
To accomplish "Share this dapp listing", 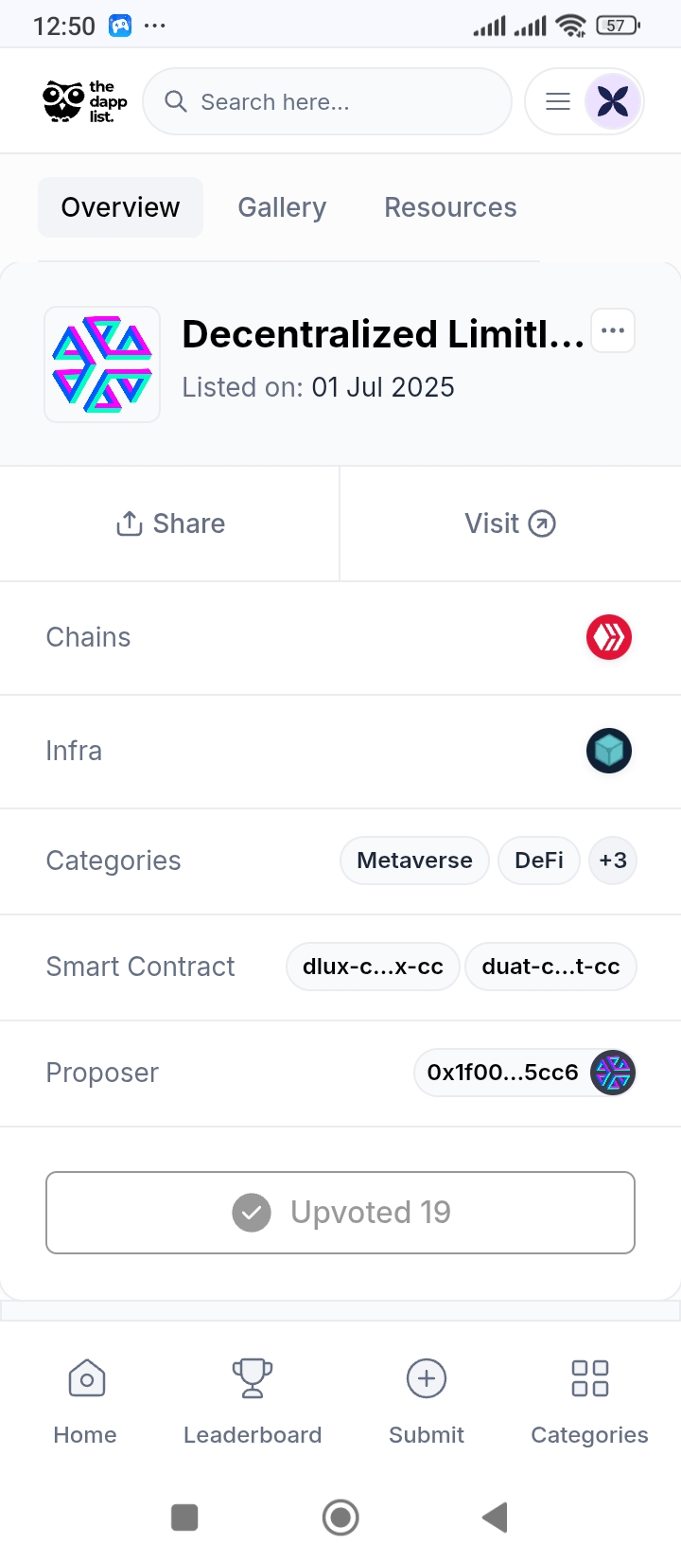I will pyautogui.click(x=170, y=524).
